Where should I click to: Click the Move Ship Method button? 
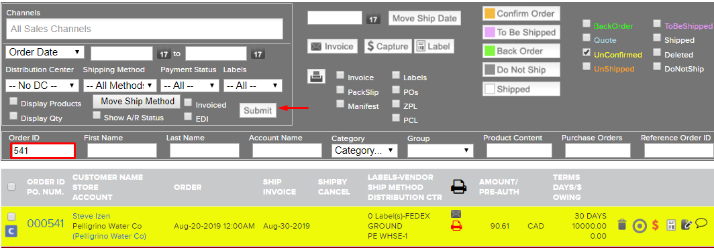pyautogui.click(x=138, y=101)
